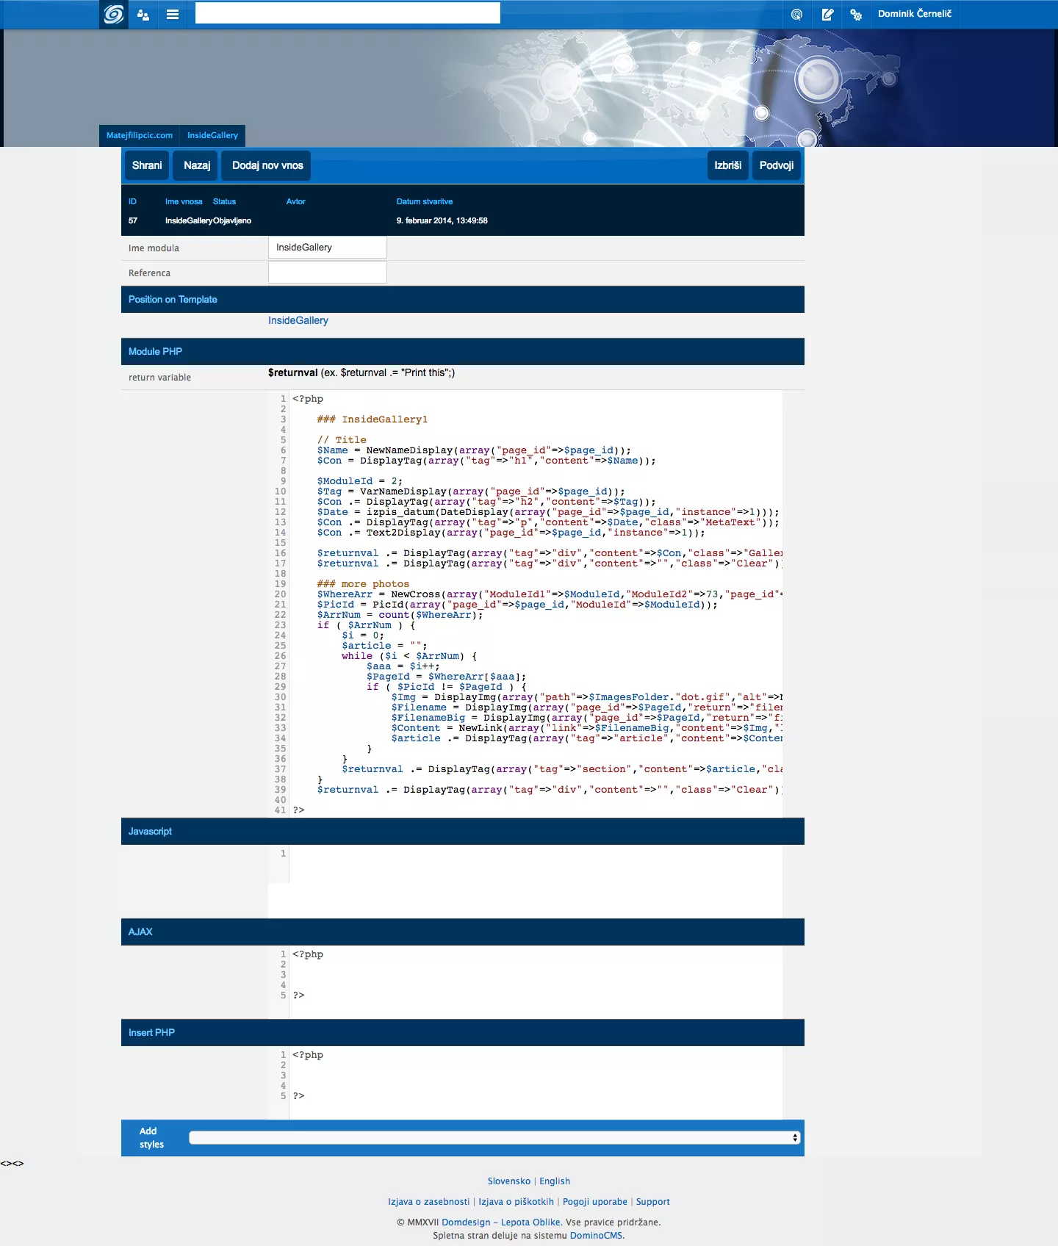Open the Add styles dropdown
This screenshot has width=1058, height=1246.
(494, 1137)
